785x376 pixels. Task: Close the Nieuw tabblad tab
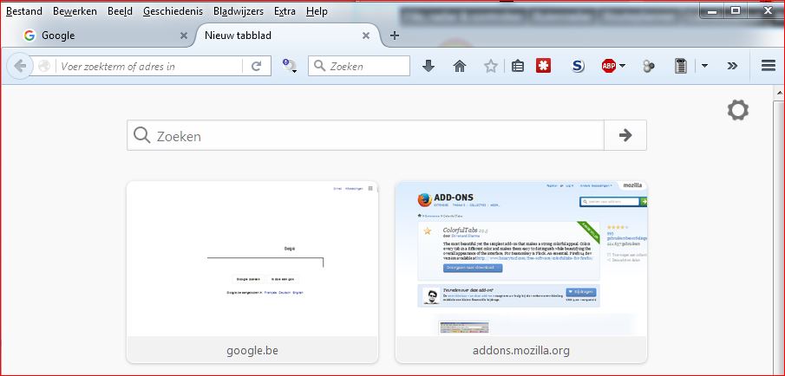coord(366,36)
